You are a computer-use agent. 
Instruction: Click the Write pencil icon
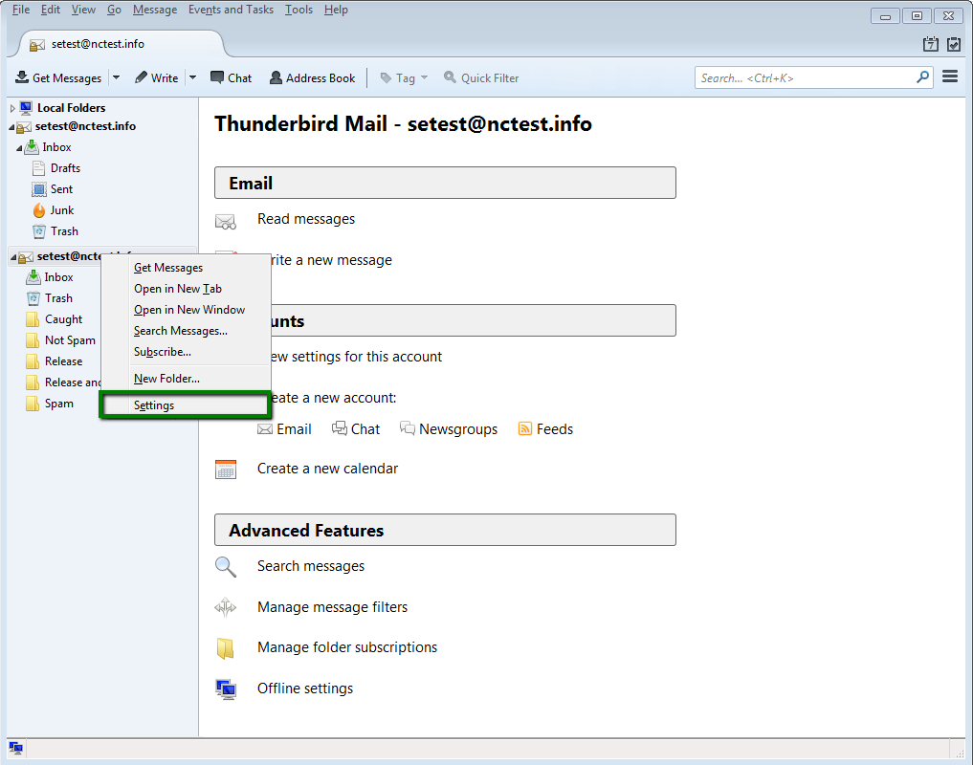141,76
